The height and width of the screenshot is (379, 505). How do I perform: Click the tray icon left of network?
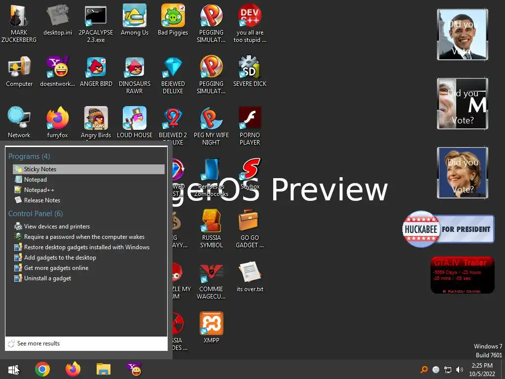tap(436, 370)
